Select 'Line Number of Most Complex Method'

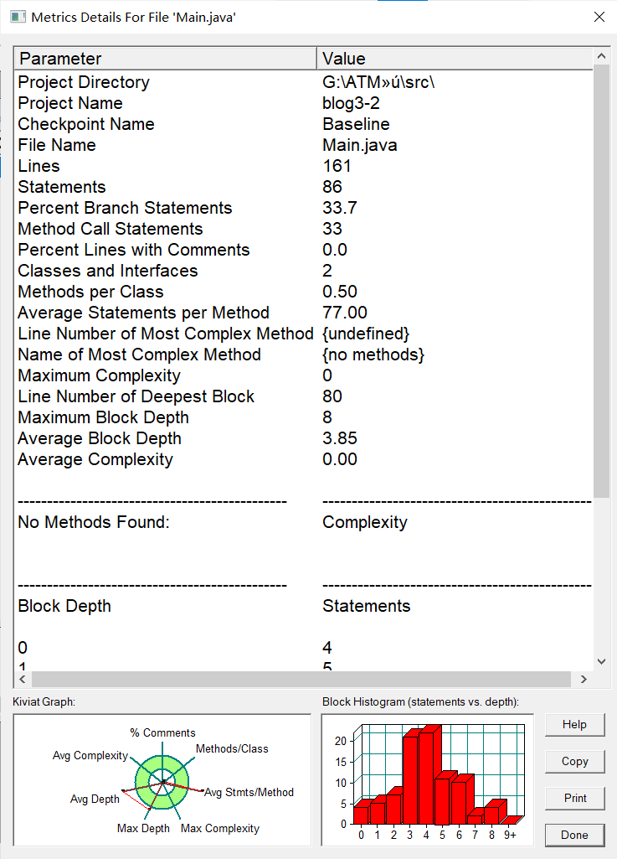tap(165, 334)
